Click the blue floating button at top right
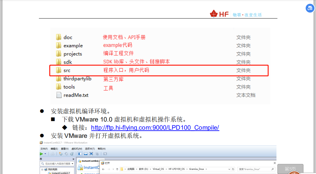316x174 pixels. coord(310,8)
